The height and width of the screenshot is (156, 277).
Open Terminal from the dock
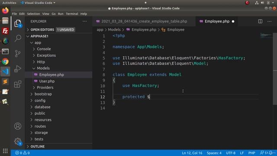[x=5, y=52]
